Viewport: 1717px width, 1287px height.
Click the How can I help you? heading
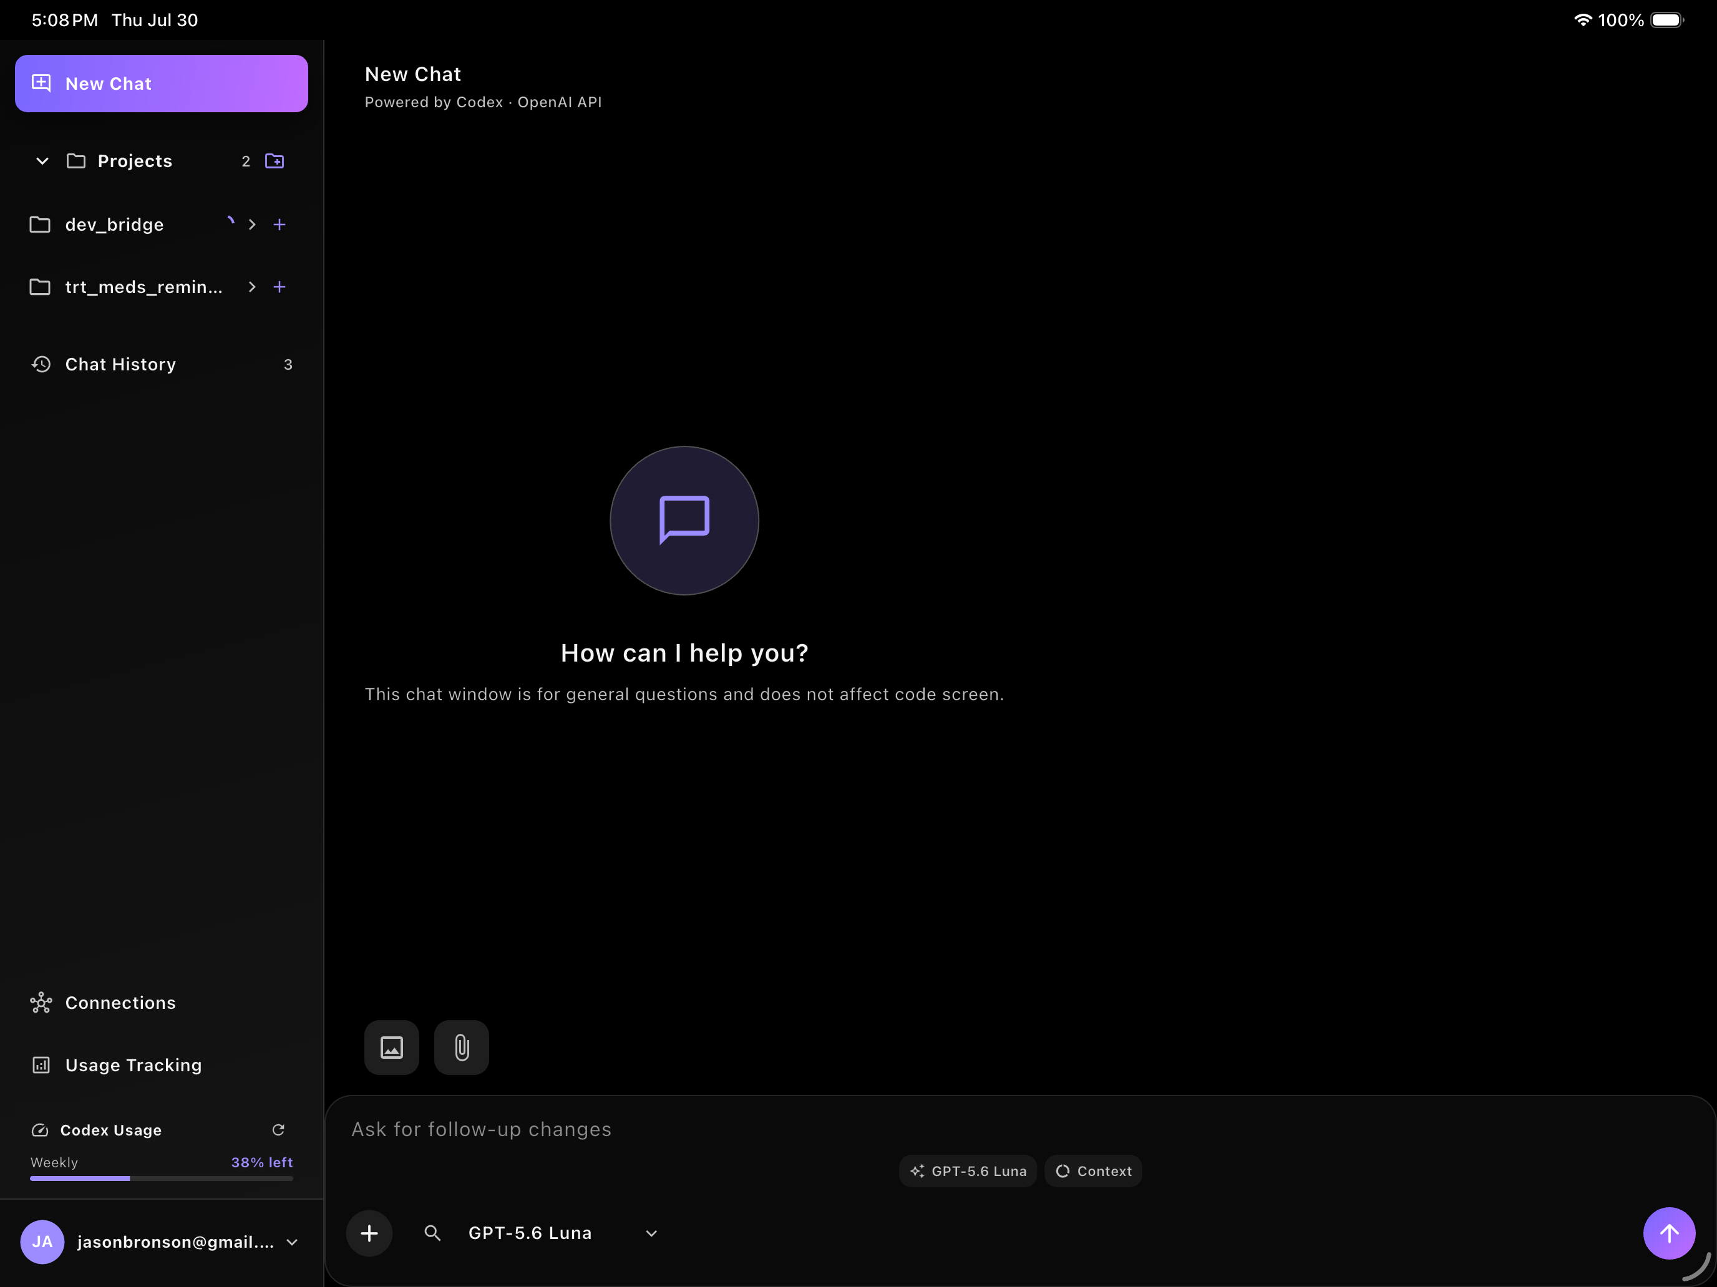[684, 652]
